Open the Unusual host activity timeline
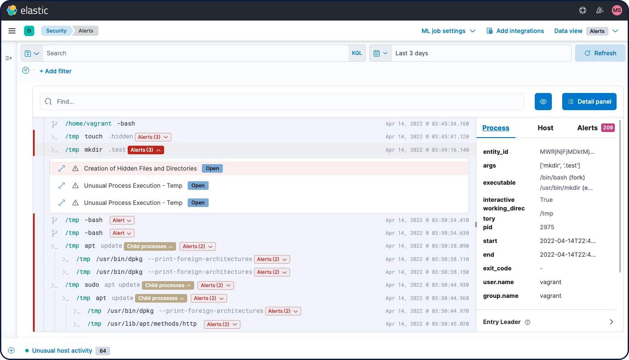Viewport: 629px width, 360px height. pos(62,351)
